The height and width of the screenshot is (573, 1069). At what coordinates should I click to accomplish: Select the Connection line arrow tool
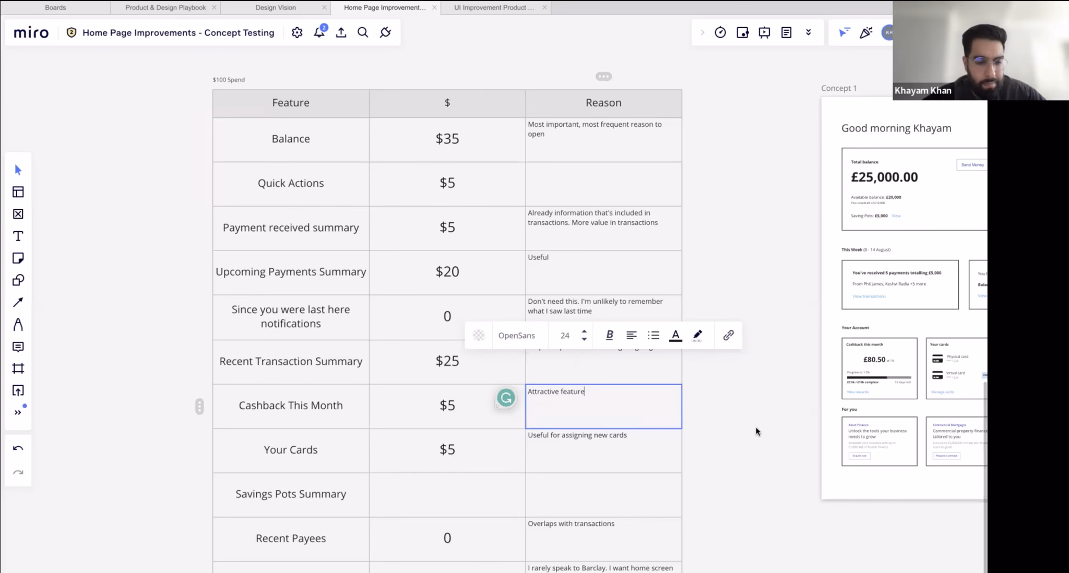tap(18, 302)
